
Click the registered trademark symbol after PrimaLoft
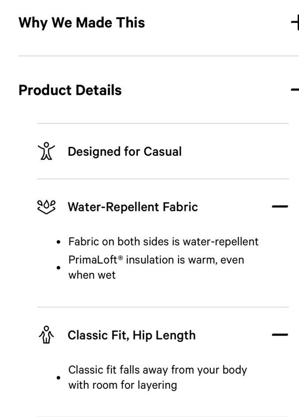[120, 258]
